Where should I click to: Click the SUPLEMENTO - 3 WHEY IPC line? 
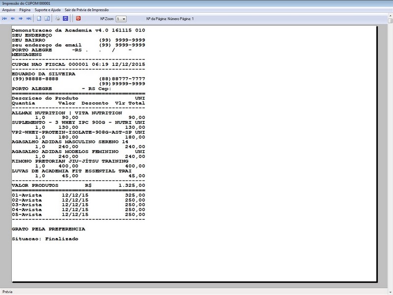point(79,122)
